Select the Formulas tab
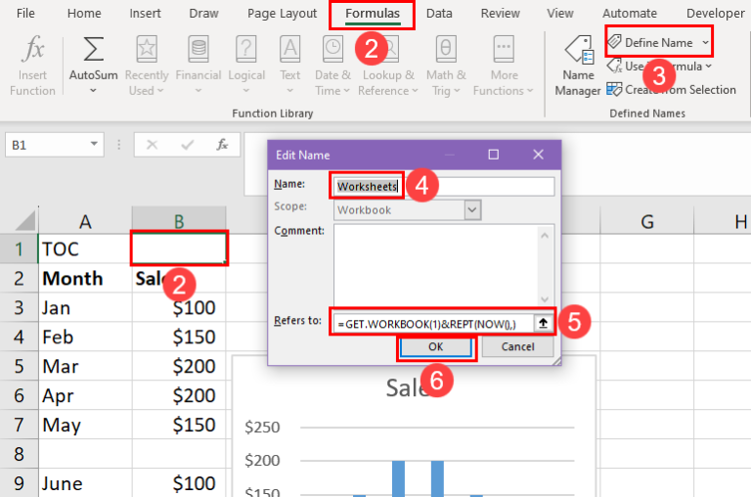The image size is (751, 497). [373, 14]
